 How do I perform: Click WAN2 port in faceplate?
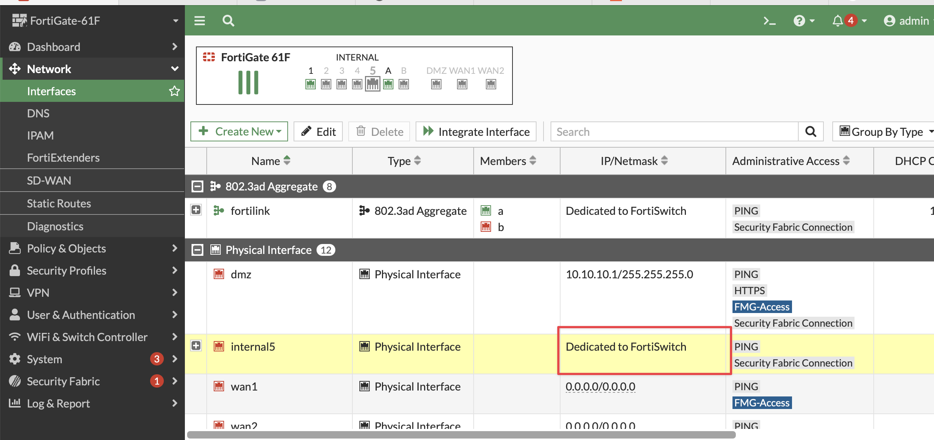[x=491, y=84]
